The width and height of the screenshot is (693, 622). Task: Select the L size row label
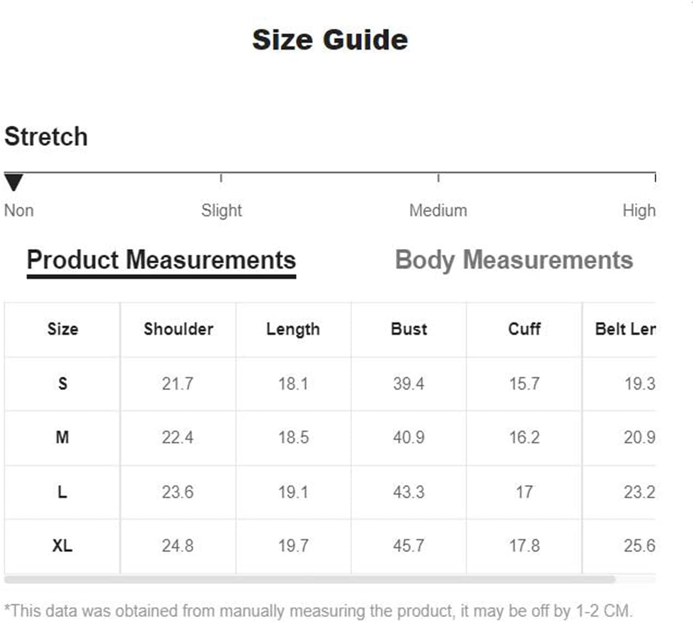(x=63, y=492)
